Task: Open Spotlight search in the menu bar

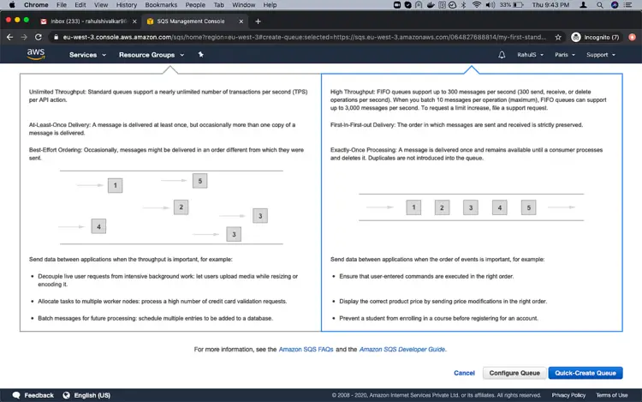Action: point(599,5)
